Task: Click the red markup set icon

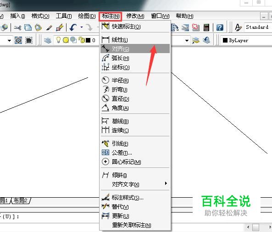Action: [x=196, y=27]
